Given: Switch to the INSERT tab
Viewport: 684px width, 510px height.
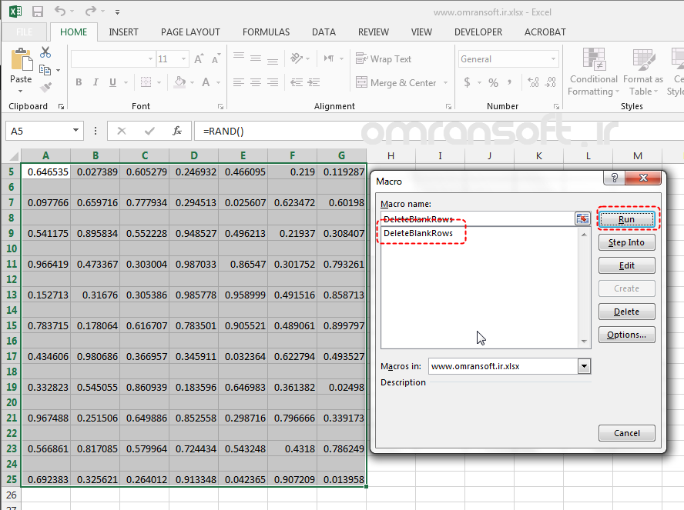Looking at the screenshot, I should (x=123, y=32).
